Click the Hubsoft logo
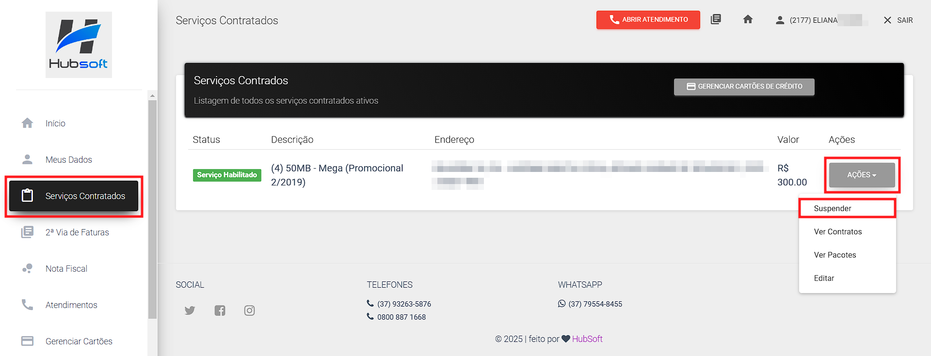Screen dimensions: 931x356 point(79,45)
